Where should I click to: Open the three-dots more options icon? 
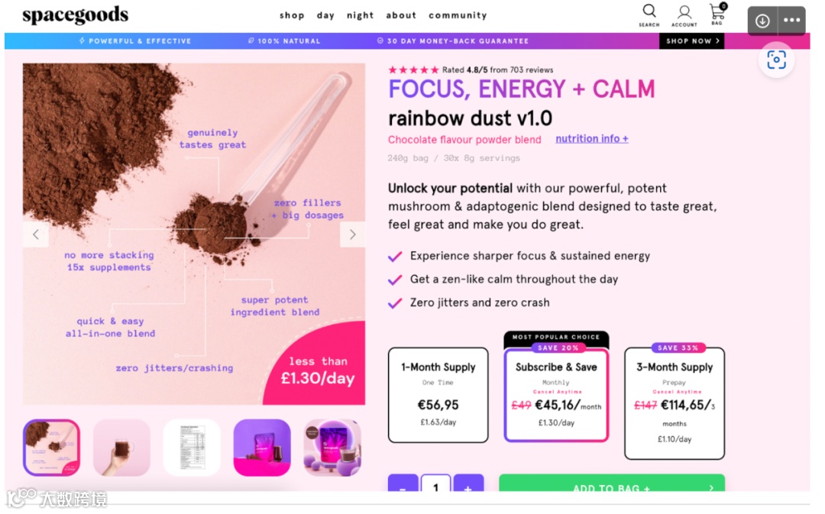click(791, 21)
